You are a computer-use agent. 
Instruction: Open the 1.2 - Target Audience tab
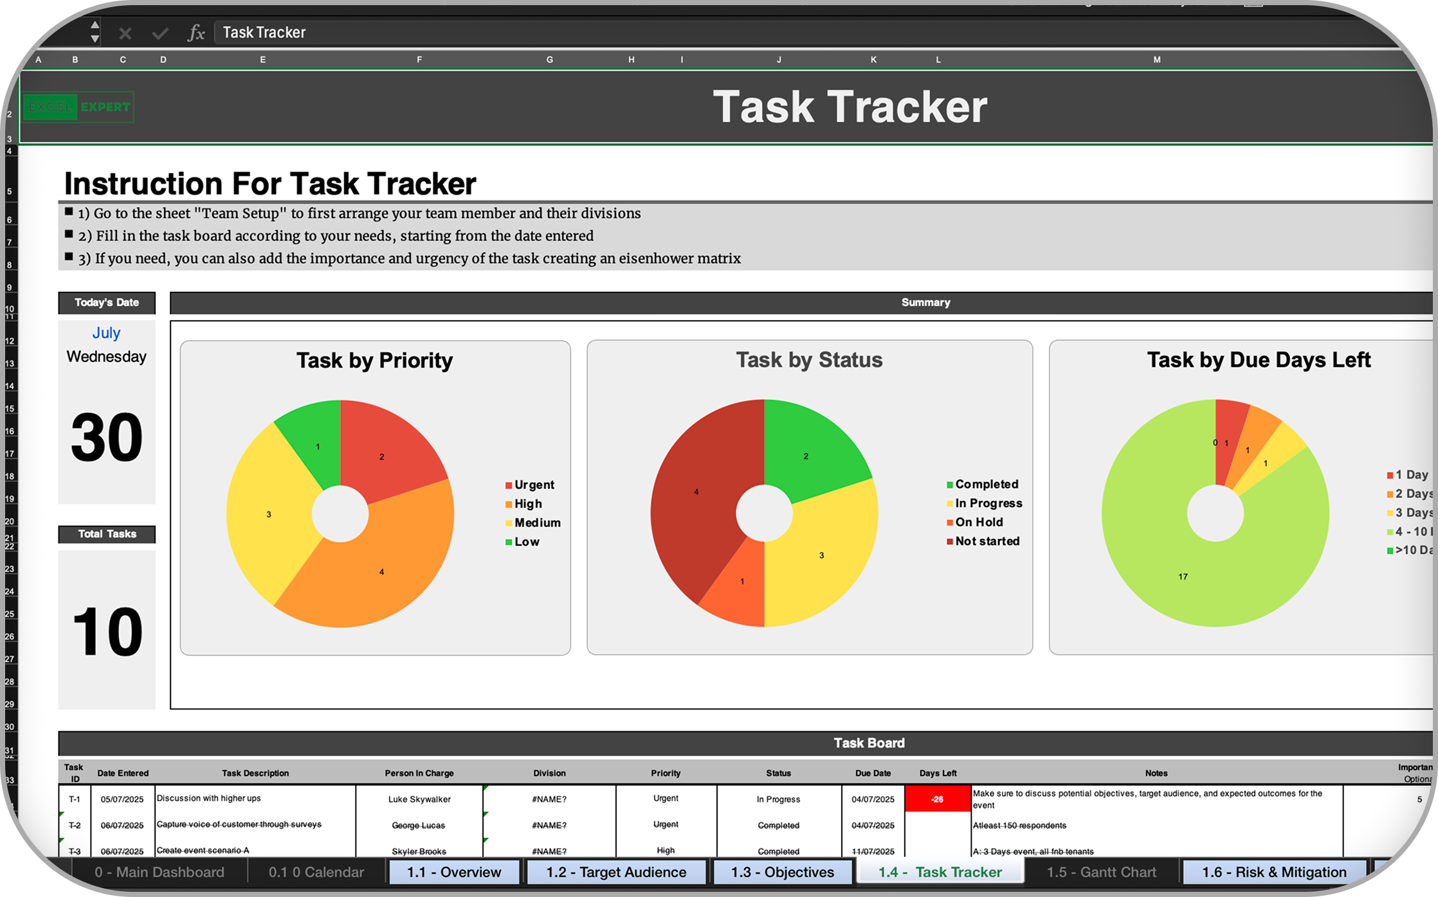(x=615, y=872)
